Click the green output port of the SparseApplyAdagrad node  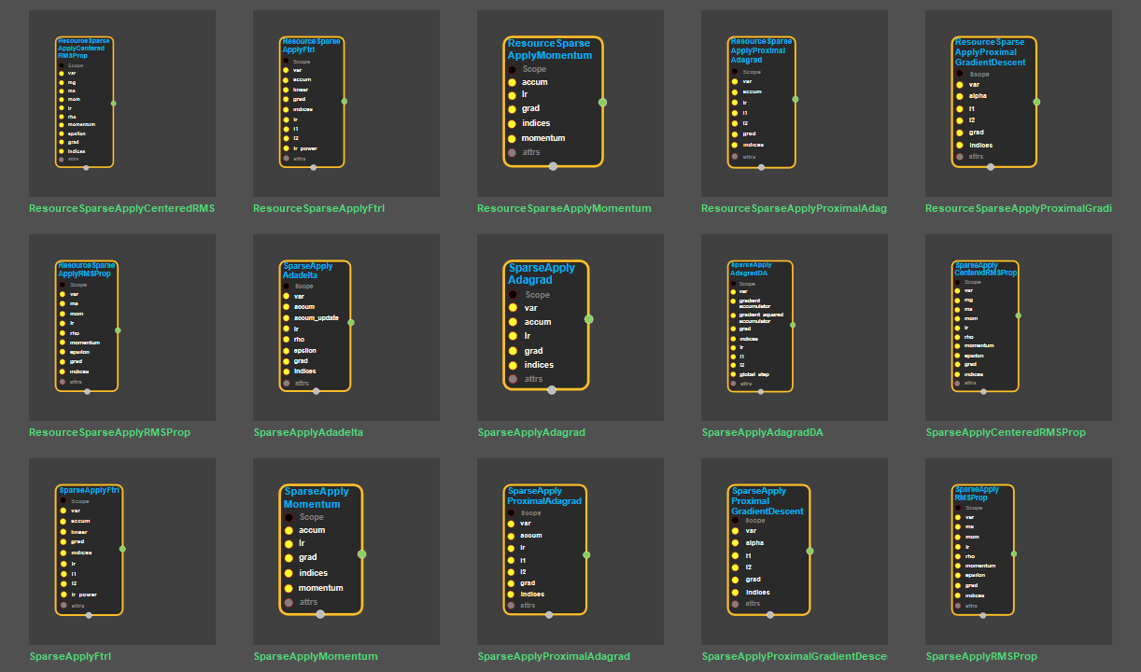[x=588, y=319]
